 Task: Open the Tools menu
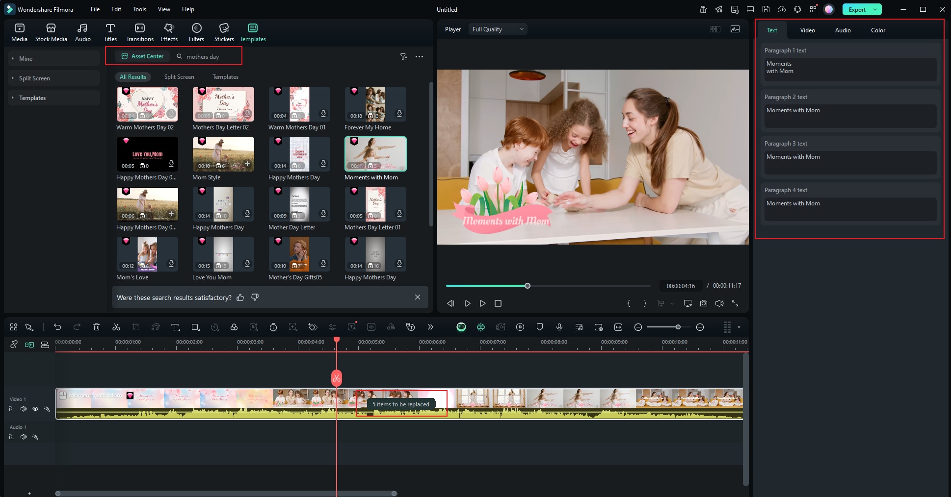[x=139, y=9]
